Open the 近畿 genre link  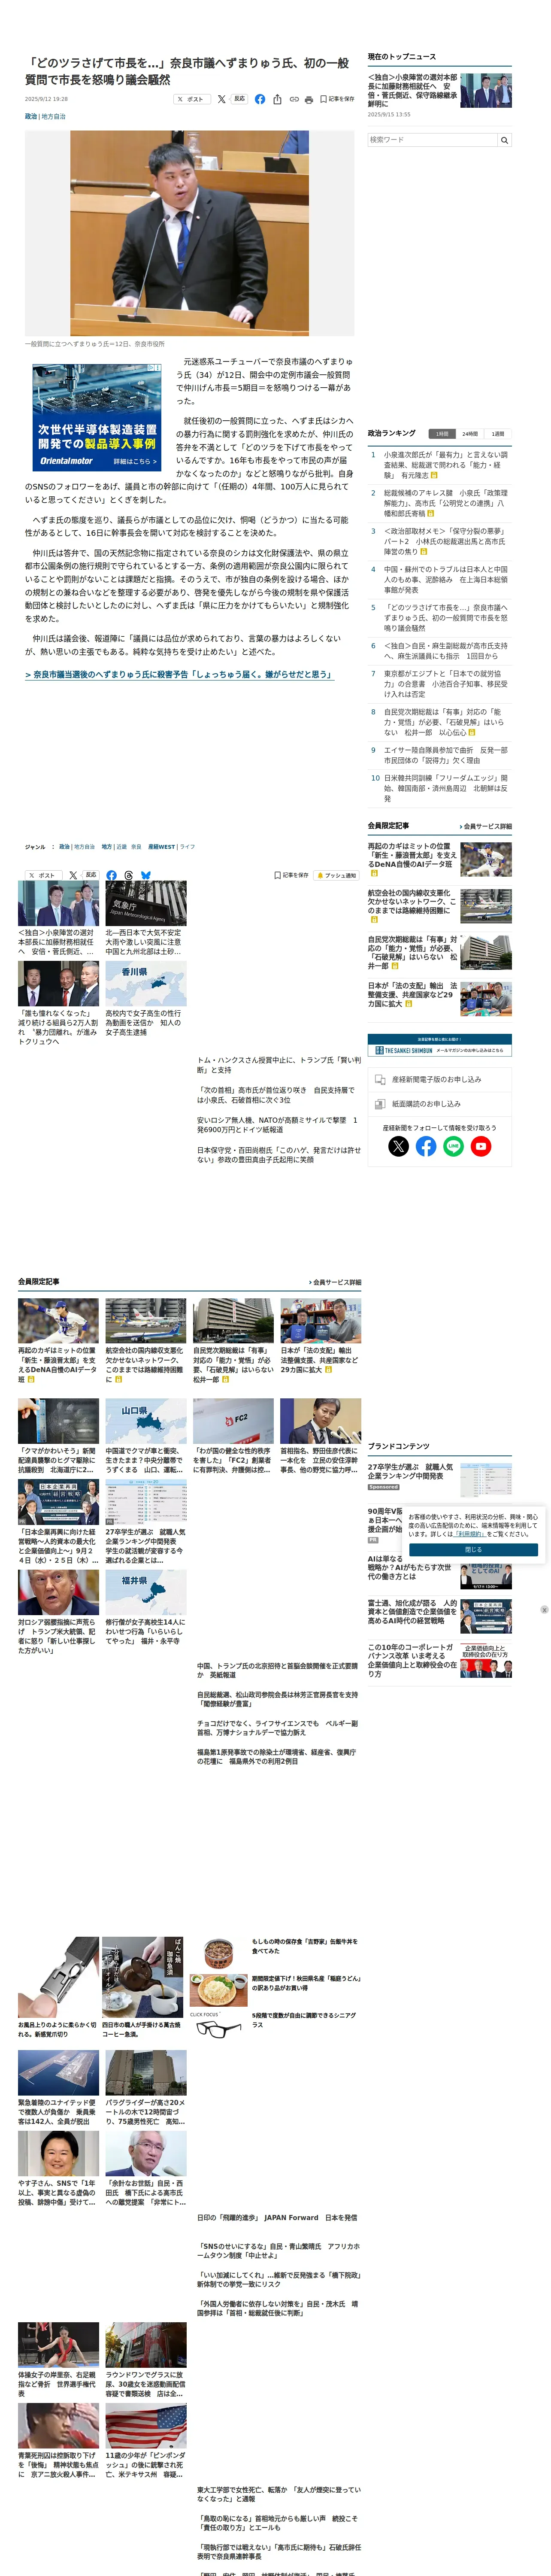(x=121, y=847)
